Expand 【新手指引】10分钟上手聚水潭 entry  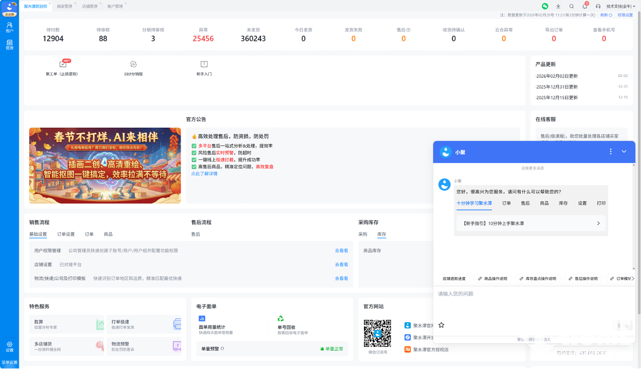598,223
